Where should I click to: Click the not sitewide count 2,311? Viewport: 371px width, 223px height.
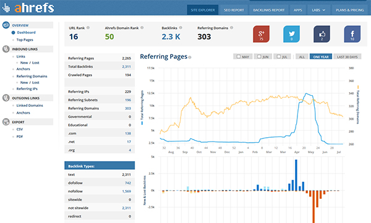point(126,208)
